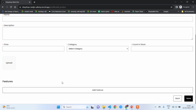
Task: Click the address bar URL
Action: tap(44, 7)
